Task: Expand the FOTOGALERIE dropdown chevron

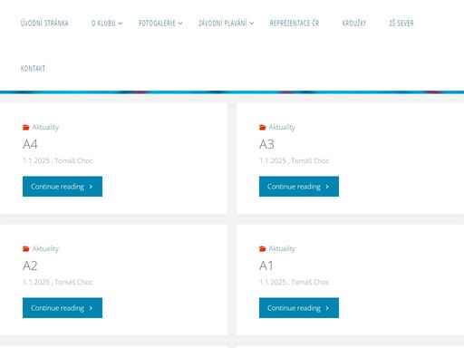Action: 180,24
